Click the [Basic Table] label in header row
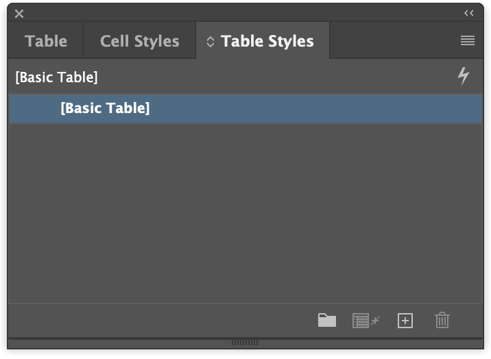Image resolution: width=491 pixels, height=359 pixels. pyautogui.click(x=57, y=77)
